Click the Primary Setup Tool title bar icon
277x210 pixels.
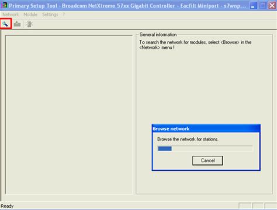point(4,5)
